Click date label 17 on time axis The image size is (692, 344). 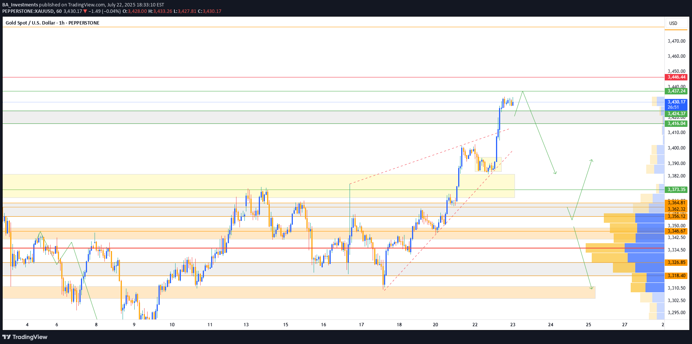click(361, 325)
